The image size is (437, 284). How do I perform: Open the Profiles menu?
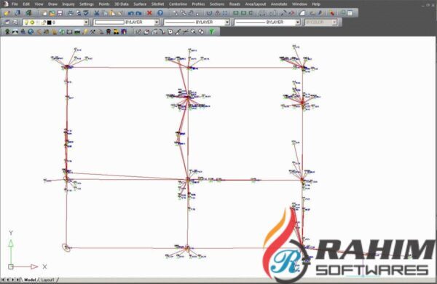tap(198, 4)
